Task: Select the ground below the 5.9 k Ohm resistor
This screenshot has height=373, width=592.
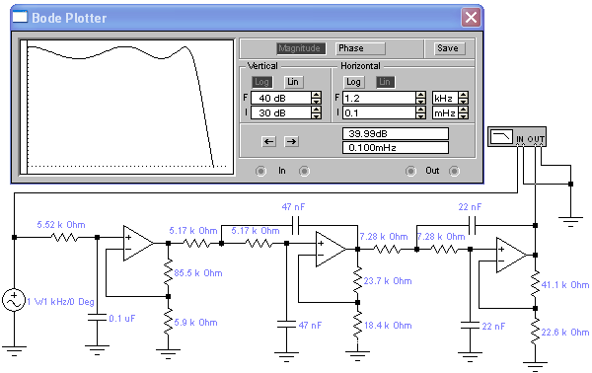Action: [x=169, y=354]
